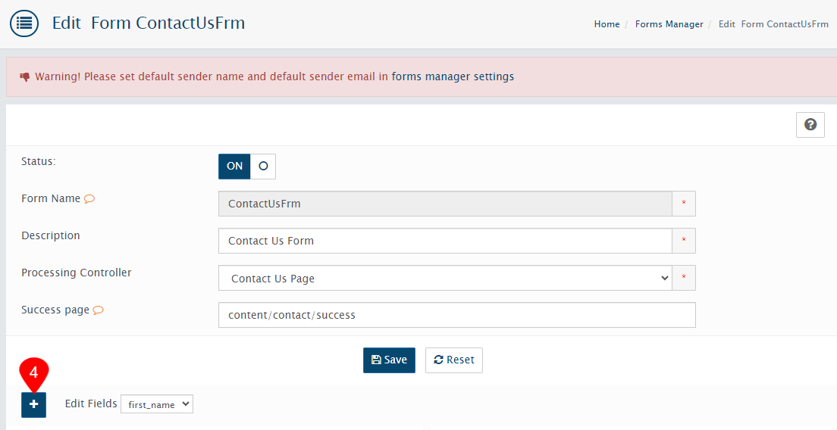Open the help question mark icon
This screenshot has width=837, height=430.
(x=810, y=125)
